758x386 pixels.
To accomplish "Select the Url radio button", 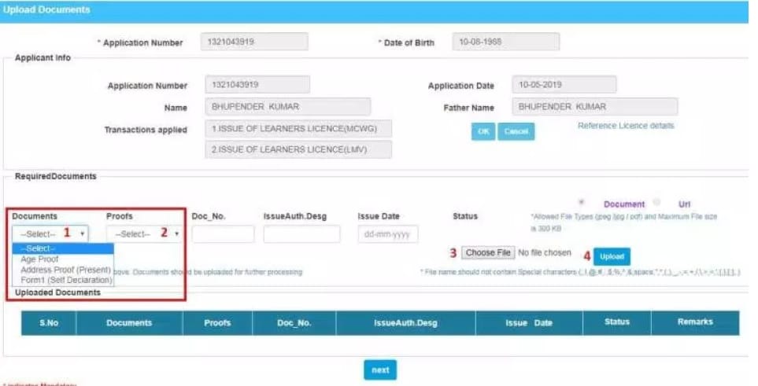I will tap(656, 202).
